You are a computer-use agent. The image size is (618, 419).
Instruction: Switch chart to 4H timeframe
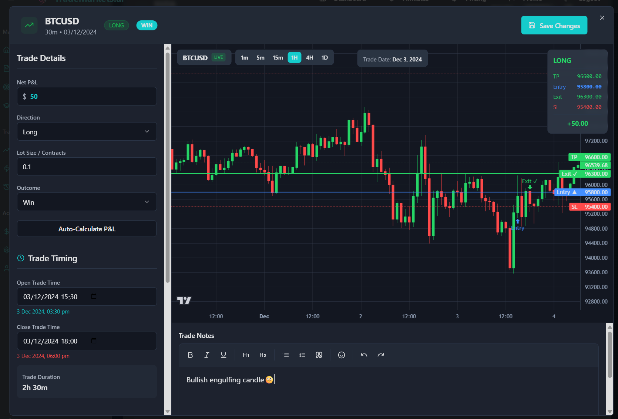(x=310, y=57)
